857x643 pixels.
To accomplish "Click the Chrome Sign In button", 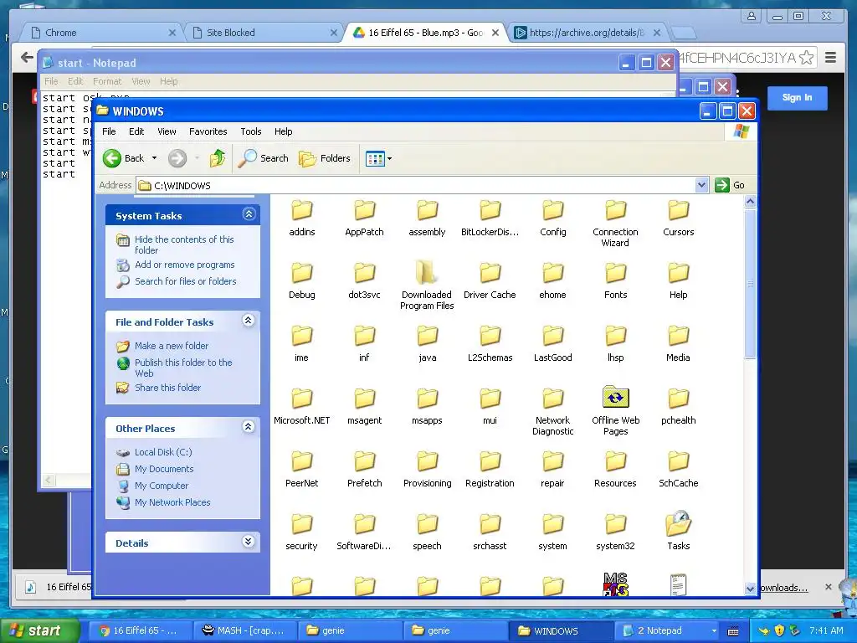I will [797, 98].
